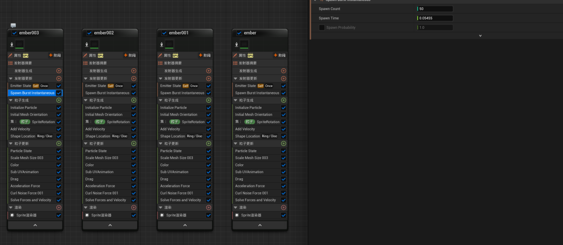Add renderer to ember003 渲染 section
The width and height of the screenshot is (563, 245).
point(59,207)
